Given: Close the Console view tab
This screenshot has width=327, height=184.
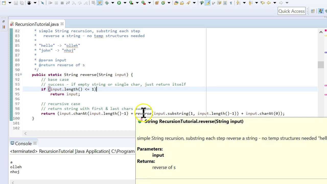Looking at the screenshot, I should (x=35, y=143).
